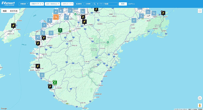The image size is (203, 110).
Task: Select black charger marker near 白浜町
Action: [x=50, y=87]
